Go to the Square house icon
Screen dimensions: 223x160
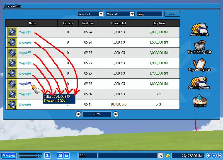click(199, 101)
